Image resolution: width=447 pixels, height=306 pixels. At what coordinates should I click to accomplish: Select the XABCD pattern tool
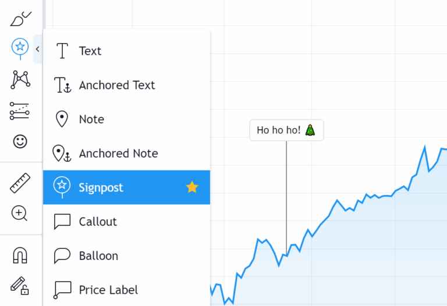click(x=20, y=79)
